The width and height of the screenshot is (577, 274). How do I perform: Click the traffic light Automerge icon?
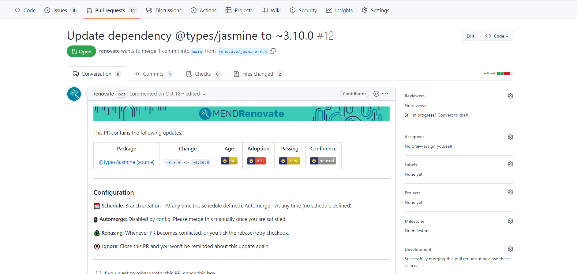click(x=96, y=219)
